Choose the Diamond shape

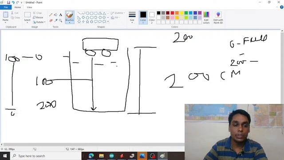tap(83, 18)
